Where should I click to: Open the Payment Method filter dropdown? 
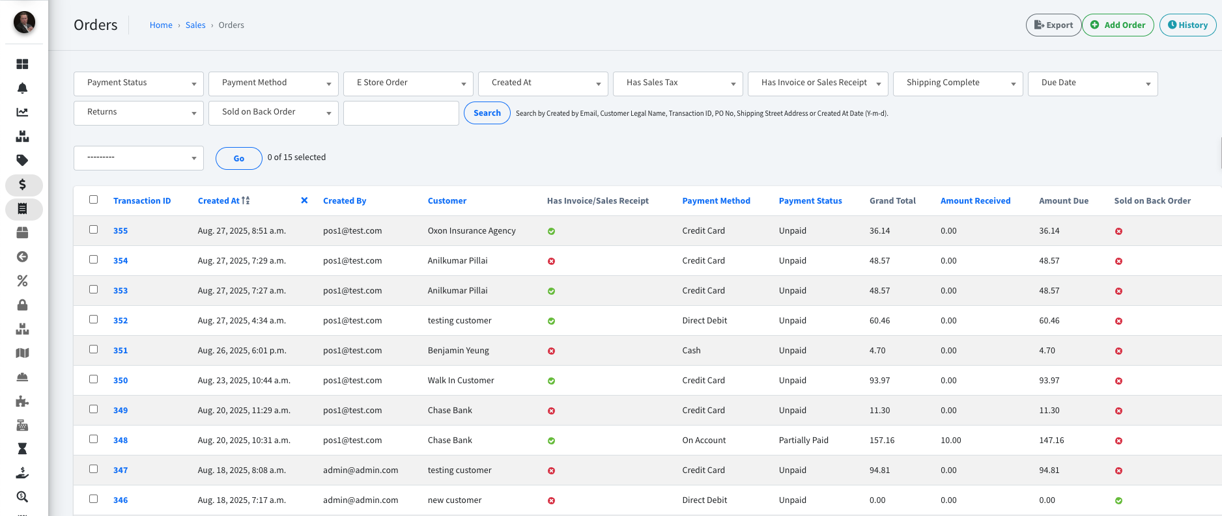click(274, 83)
